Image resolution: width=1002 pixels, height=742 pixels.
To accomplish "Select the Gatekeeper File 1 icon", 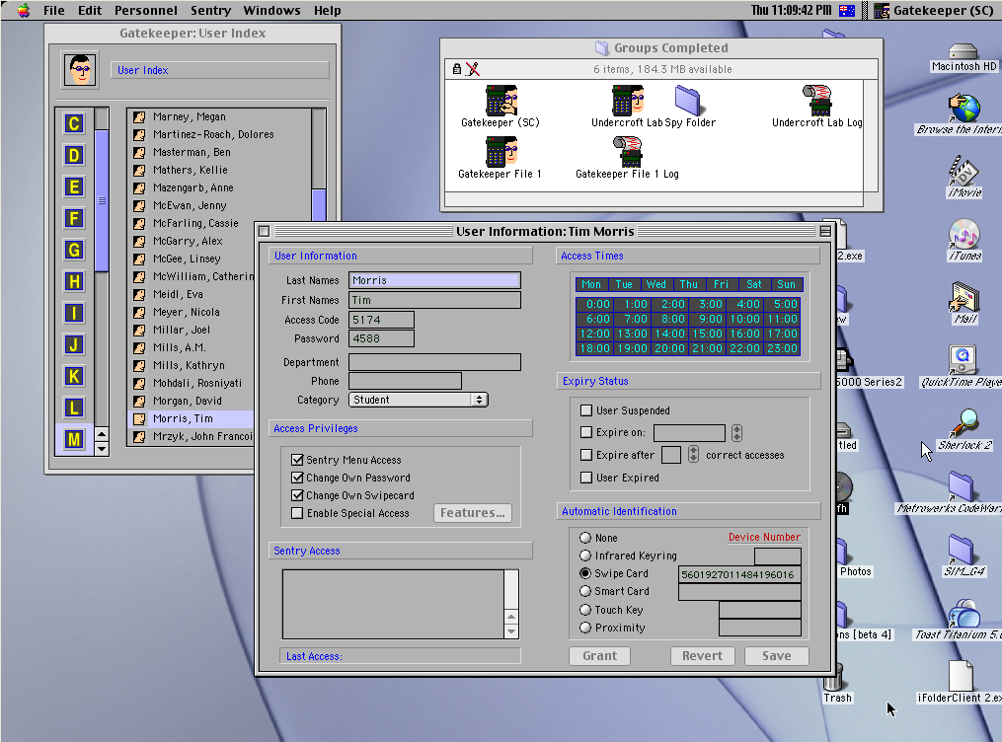I will [x=501, y=152].
